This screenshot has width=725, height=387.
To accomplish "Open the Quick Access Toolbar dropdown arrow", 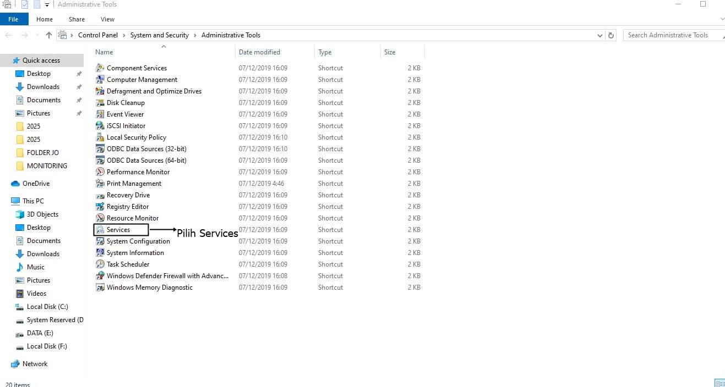I will point(47,4).
